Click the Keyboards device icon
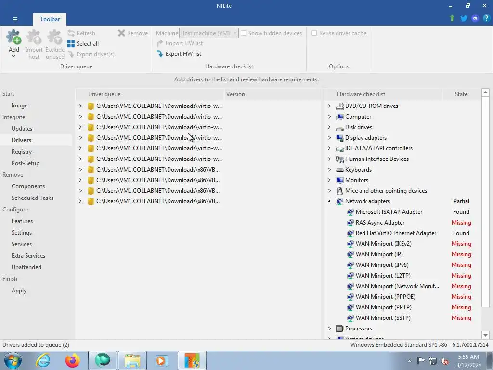 339,170
